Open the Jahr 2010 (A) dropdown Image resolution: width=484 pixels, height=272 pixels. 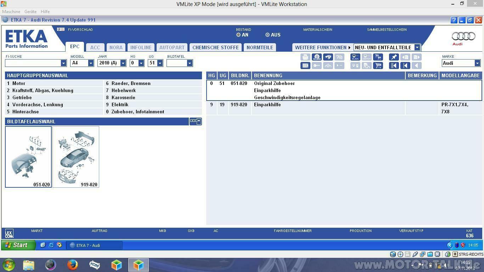(123, 63)
